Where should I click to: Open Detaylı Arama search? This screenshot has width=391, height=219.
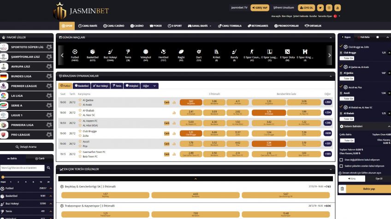[26, 147]
